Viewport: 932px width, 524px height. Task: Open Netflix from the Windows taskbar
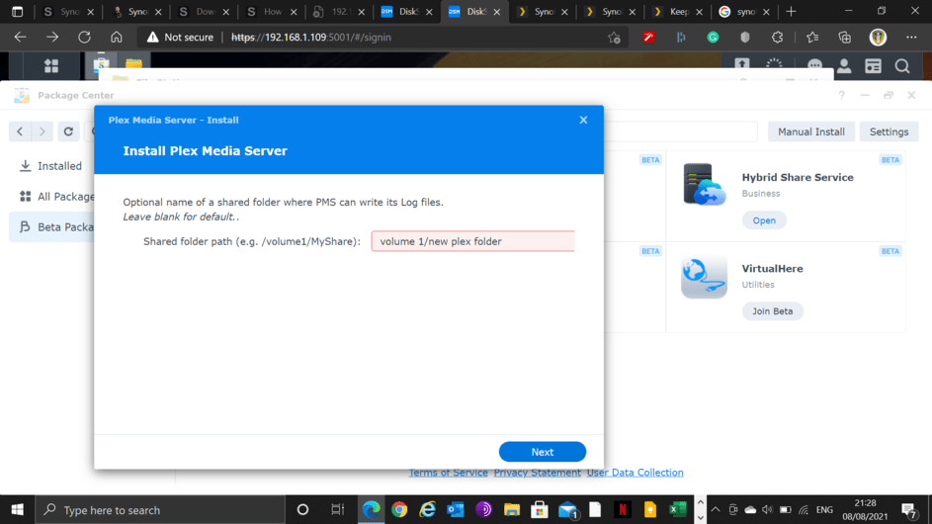[x=623, y=510]
